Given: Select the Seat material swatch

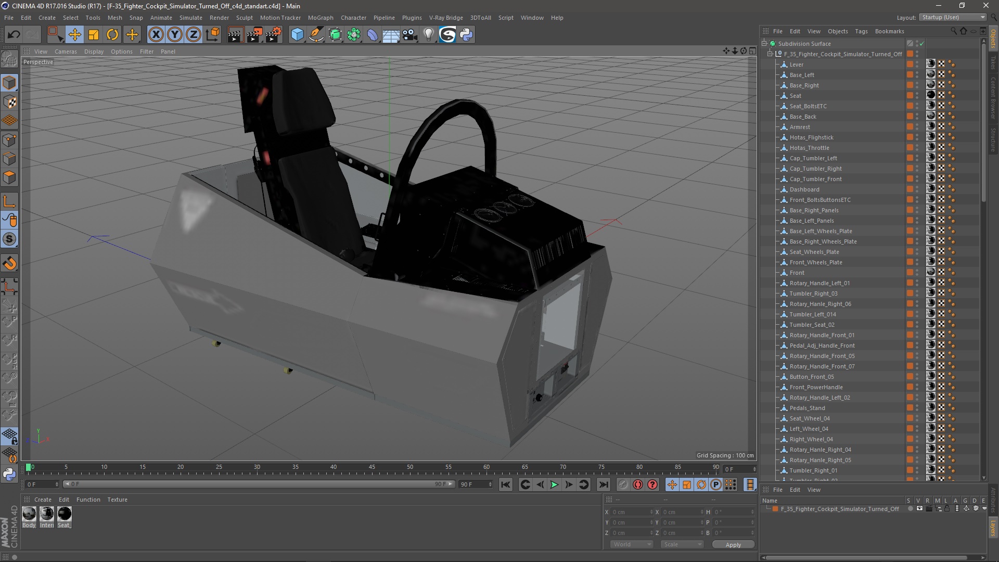Looking at the screenshot, I should click(x=65, y=517).
